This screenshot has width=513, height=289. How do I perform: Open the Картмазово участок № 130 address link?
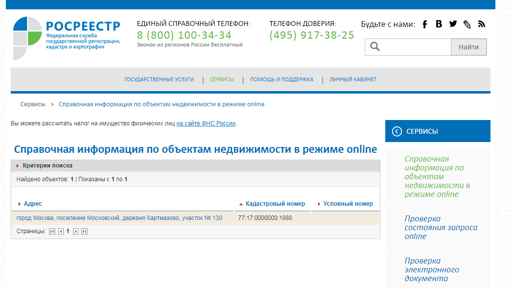click(x=119, y=218)
